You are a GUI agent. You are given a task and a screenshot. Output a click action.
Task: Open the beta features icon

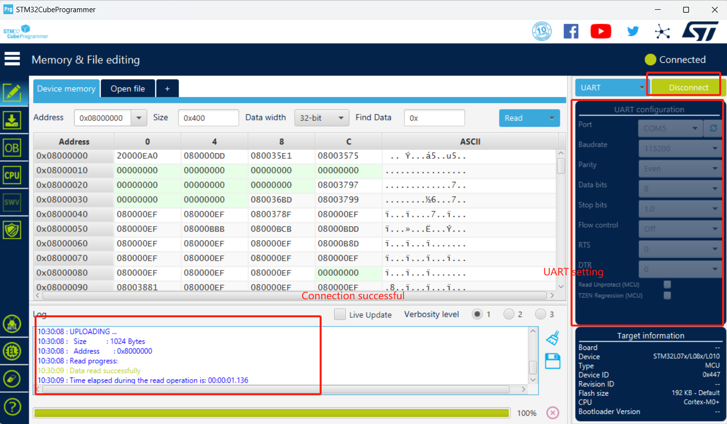(12, 324)
